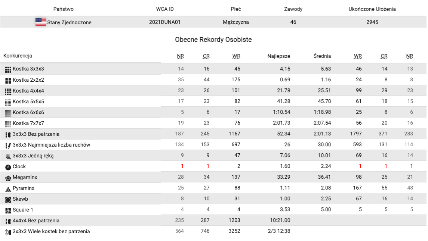428x241 pixels.
Task: Click the WCA ID value 2021DUNA01
Action: tap(164, 22)
